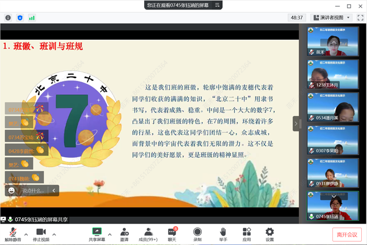Expand the audio options arrow

point(26,234)
